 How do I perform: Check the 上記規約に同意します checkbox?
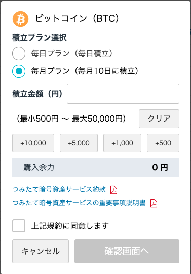19,226
